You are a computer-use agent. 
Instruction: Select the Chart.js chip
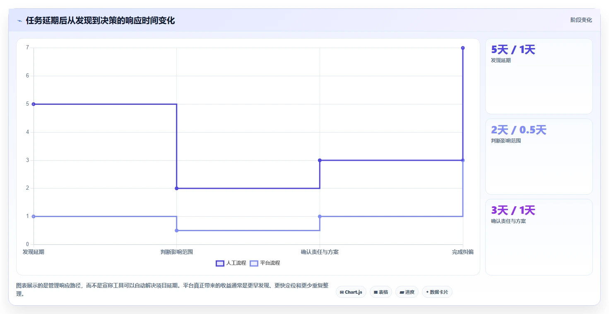coord(351,292)
